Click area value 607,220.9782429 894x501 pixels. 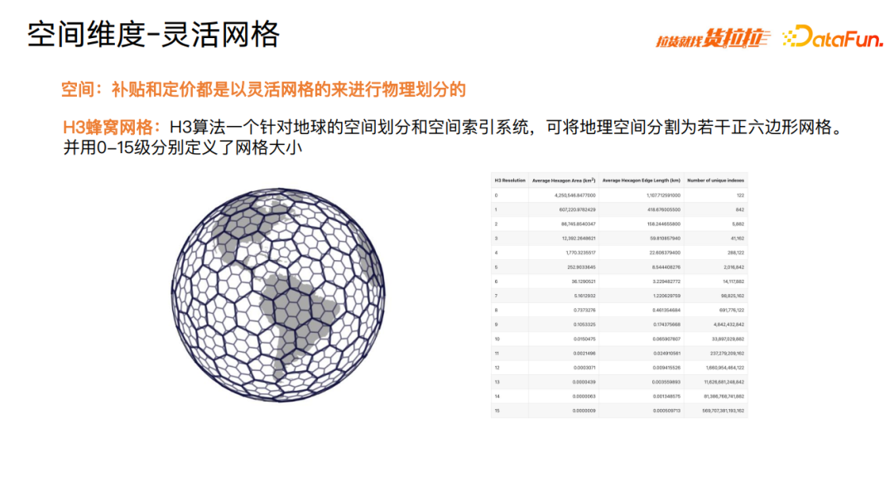coord(577,210)
